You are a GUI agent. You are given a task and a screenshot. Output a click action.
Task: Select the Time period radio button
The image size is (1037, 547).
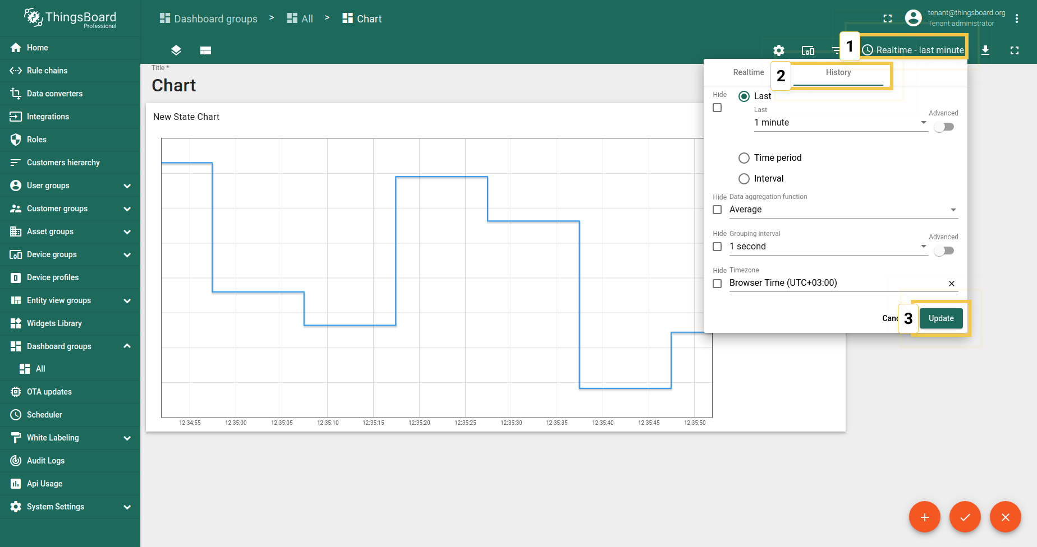[x=744, y=158]
